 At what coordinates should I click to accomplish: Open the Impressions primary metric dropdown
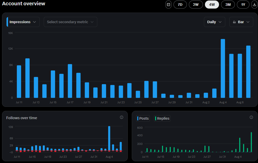[23, 22]
